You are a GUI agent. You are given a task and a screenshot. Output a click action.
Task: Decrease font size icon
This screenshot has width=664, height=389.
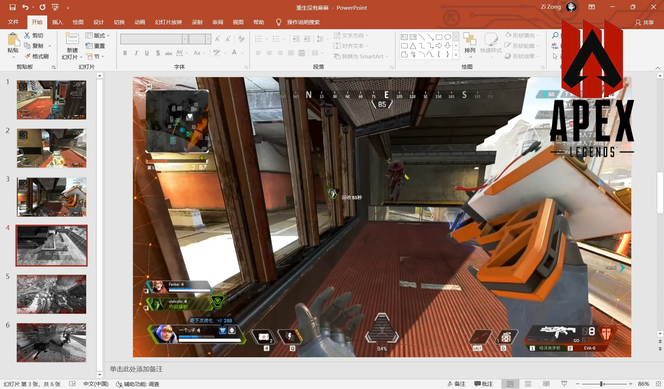point(228,39)
